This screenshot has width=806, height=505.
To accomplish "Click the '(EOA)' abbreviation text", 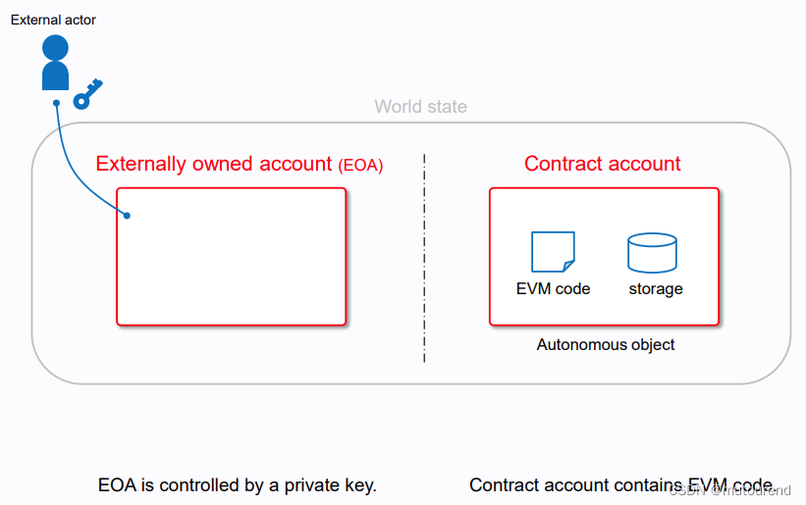I will (360, 166).
